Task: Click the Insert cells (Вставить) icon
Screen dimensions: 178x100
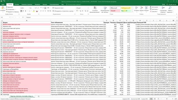Action: (x=137, y=8)
